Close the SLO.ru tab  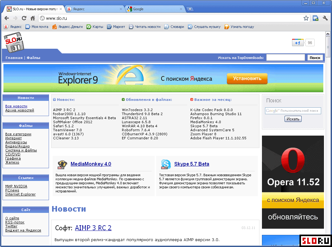coord(61,9)
